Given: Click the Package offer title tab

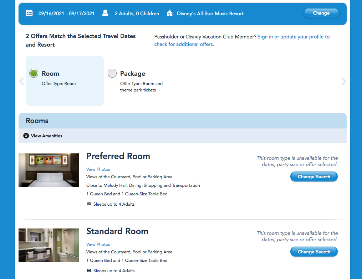Looking at the screenshot, I should (133, 74).
